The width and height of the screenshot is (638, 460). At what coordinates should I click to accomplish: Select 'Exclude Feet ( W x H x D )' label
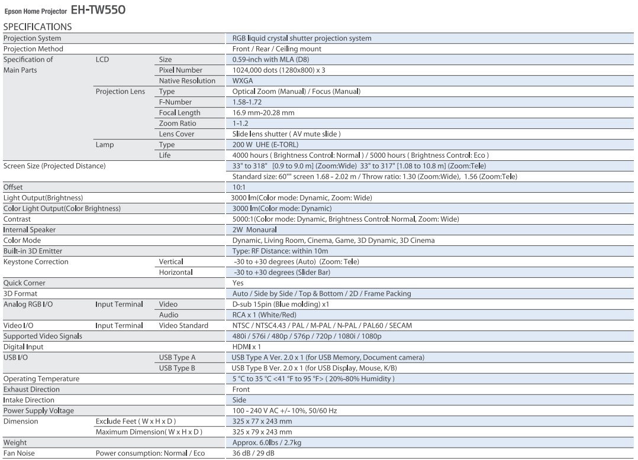(136, 422)
